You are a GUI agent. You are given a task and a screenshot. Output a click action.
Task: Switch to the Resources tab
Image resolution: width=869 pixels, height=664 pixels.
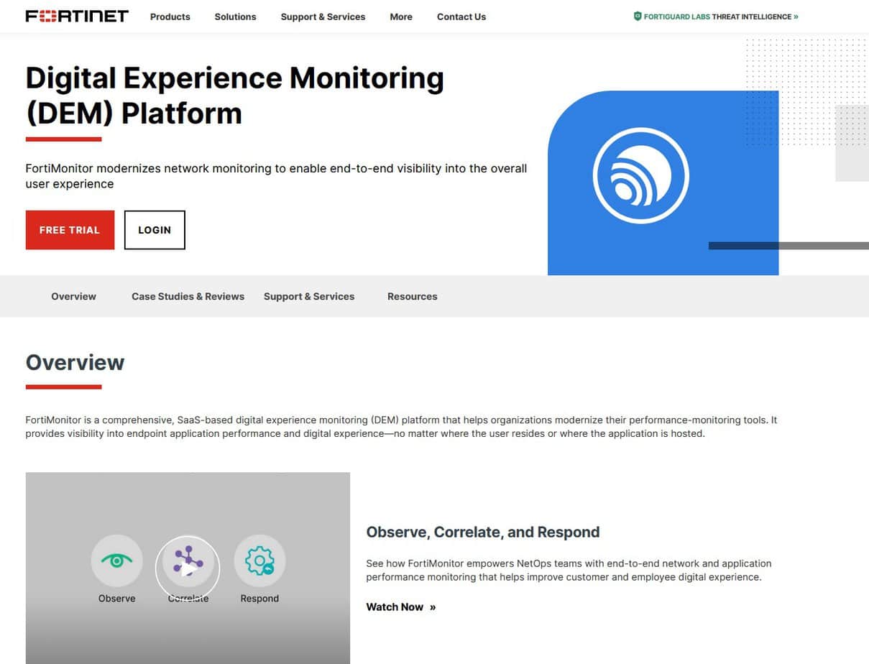point(412,296)
